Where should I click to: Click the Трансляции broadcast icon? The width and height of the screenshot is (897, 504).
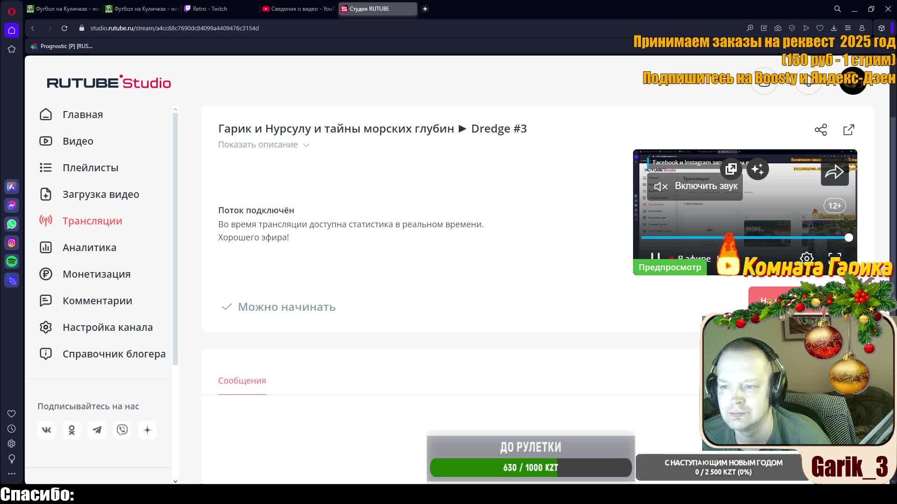click(46, 221)
